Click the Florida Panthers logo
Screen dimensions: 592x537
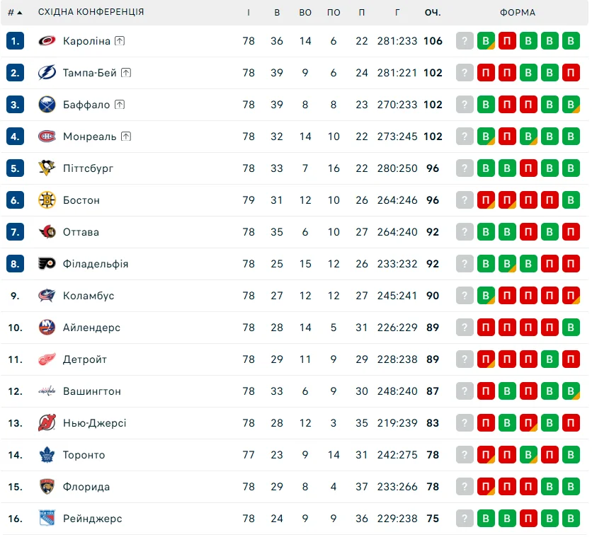[x=47, y=487]
